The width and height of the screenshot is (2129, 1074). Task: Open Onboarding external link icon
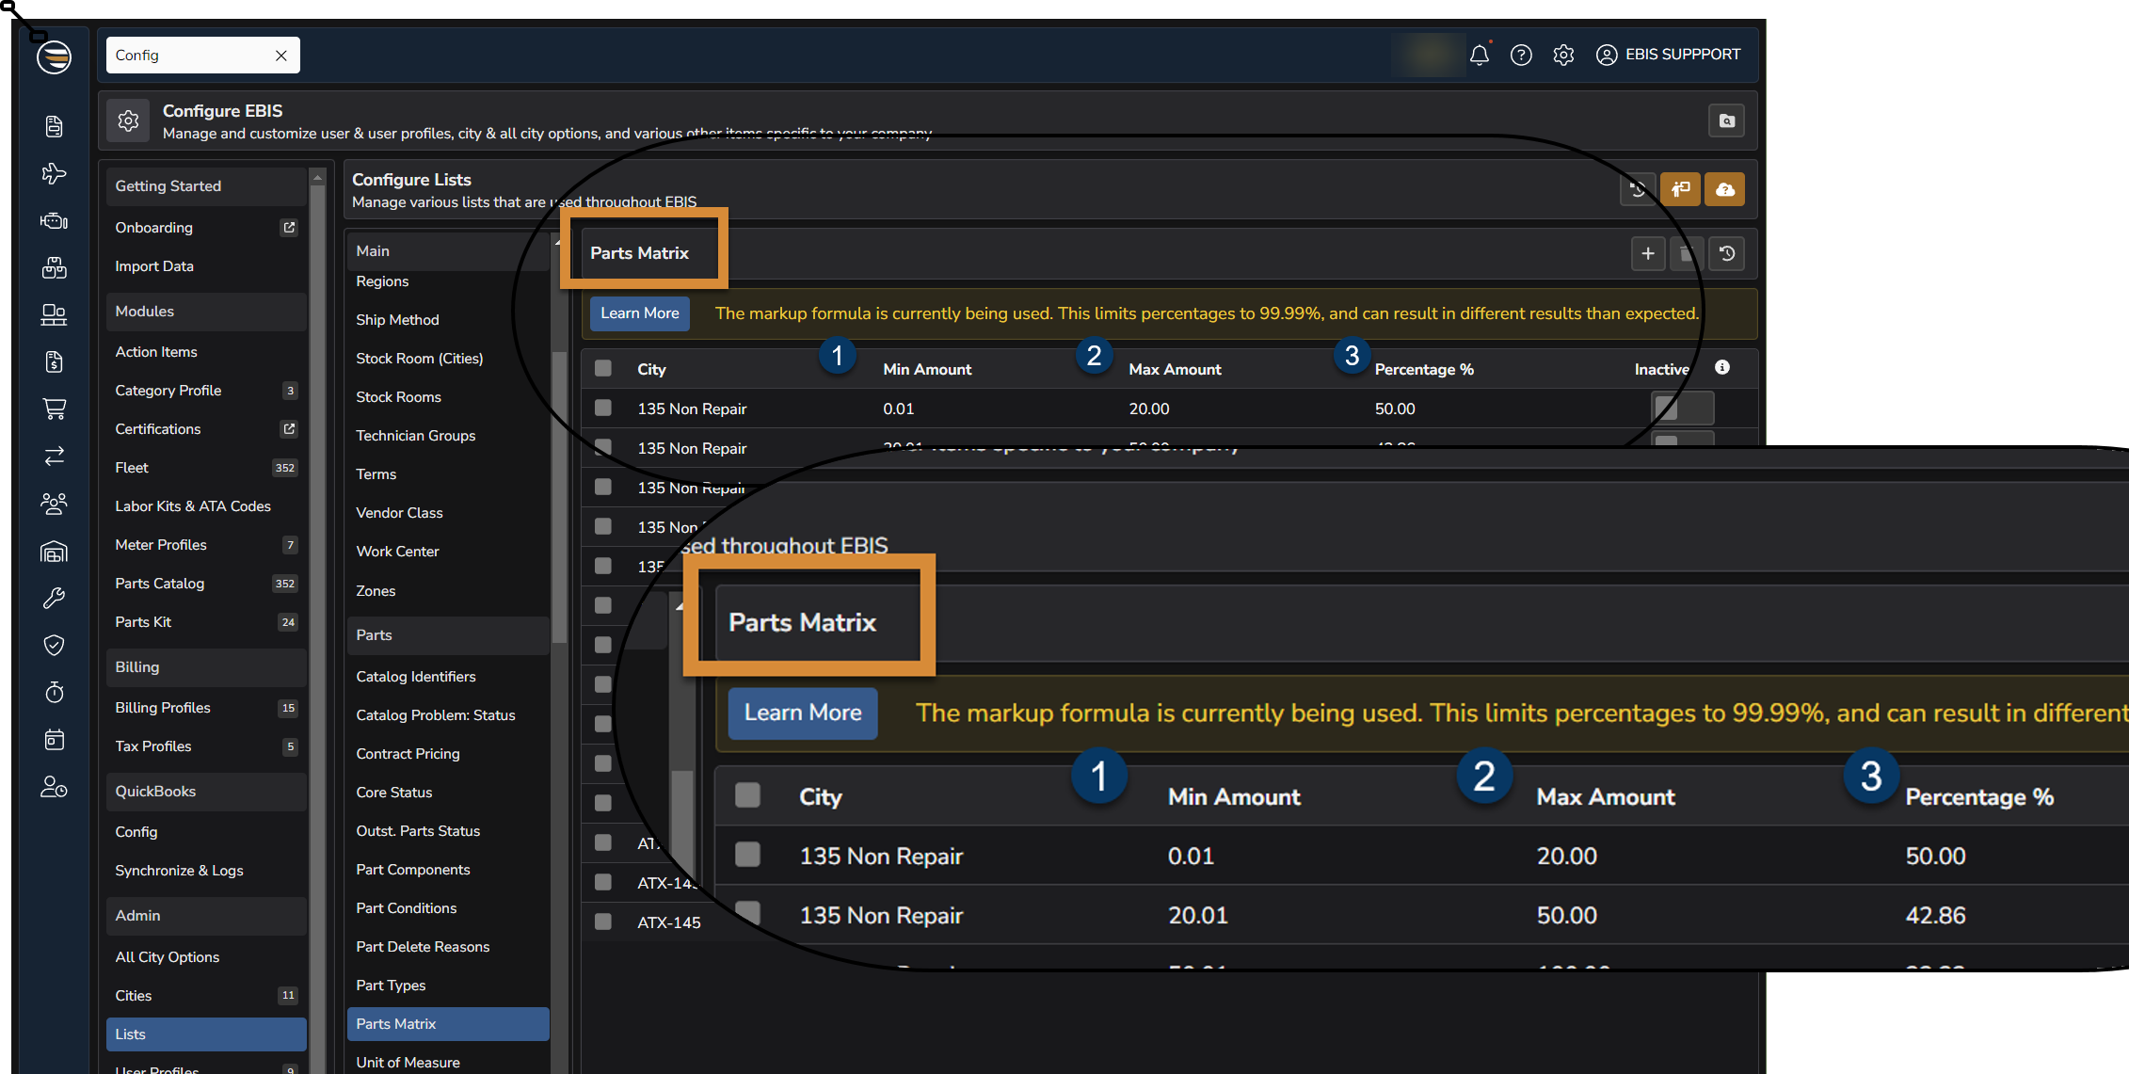tap(289, 227)
